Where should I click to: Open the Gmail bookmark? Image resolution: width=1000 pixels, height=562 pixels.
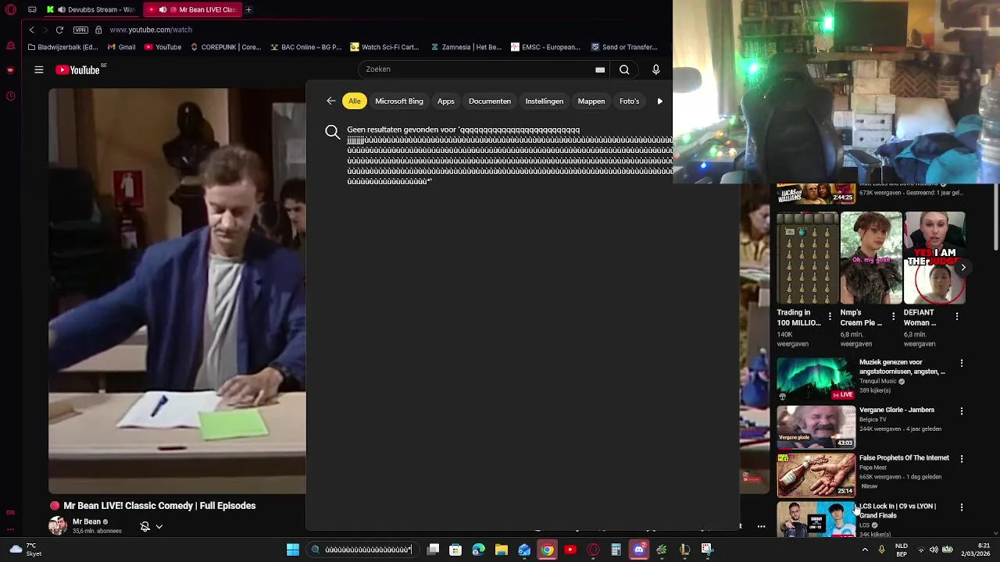121,47
